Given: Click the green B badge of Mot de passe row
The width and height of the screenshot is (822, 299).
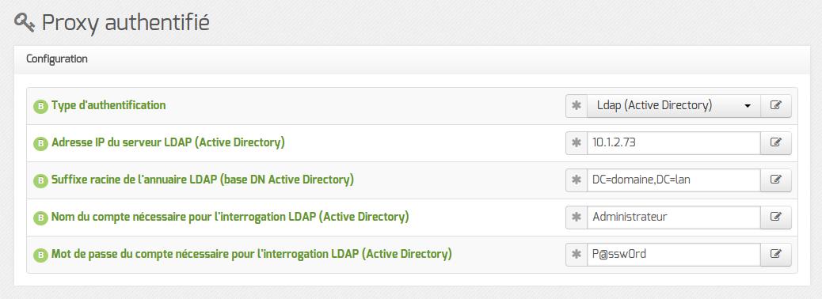Looking at the screenshot, I should click(x=40, y=255).
